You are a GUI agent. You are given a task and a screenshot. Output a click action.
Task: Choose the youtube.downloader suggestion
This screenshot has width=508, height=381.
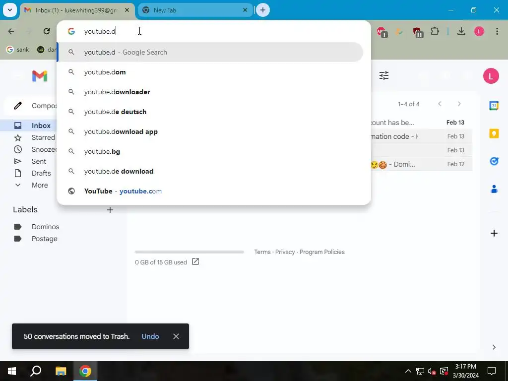(210, 92)
